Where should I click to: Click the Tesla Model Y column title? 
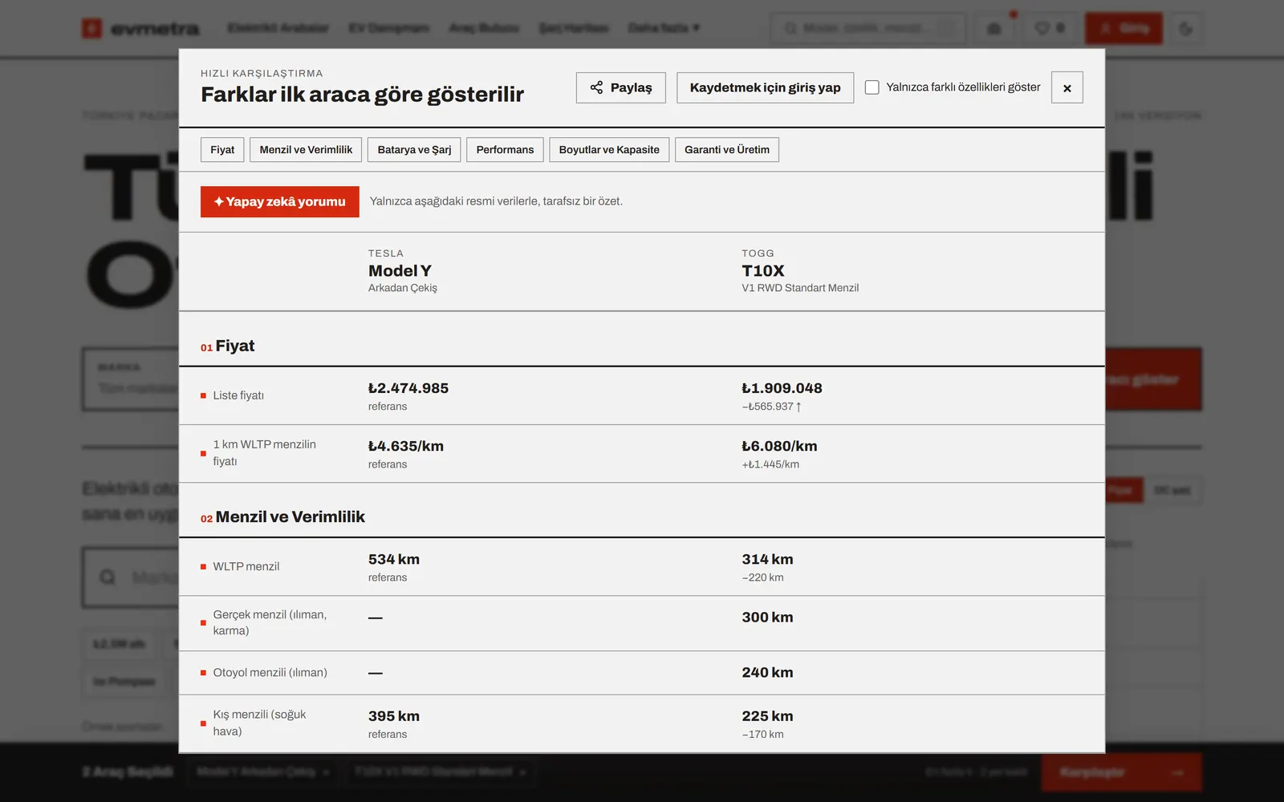pyautogui.click(x=400, y=271)
